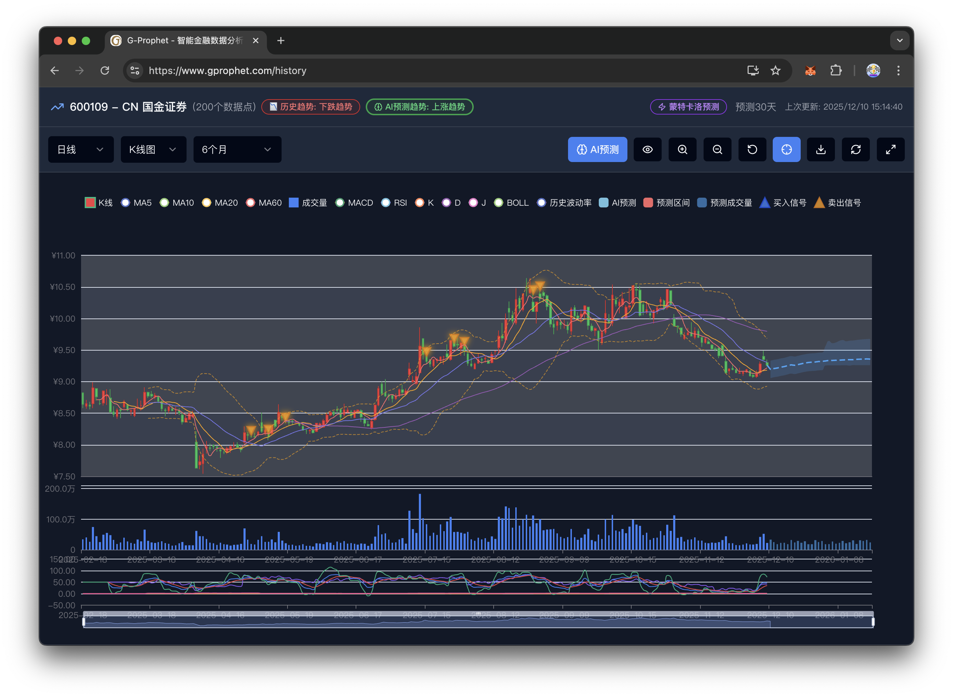The height and width of the screenshot is (697, 953).
Task: Open the 日线 interval dropdown
Action: (x=81, y=149)
